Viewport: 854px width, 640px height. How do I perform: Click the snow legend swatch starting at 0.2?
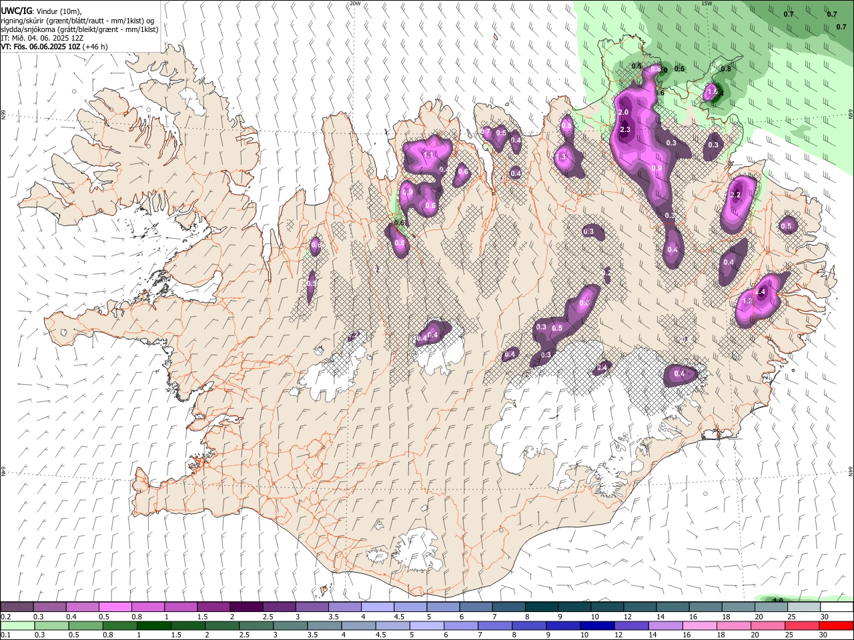pos(17,607)
